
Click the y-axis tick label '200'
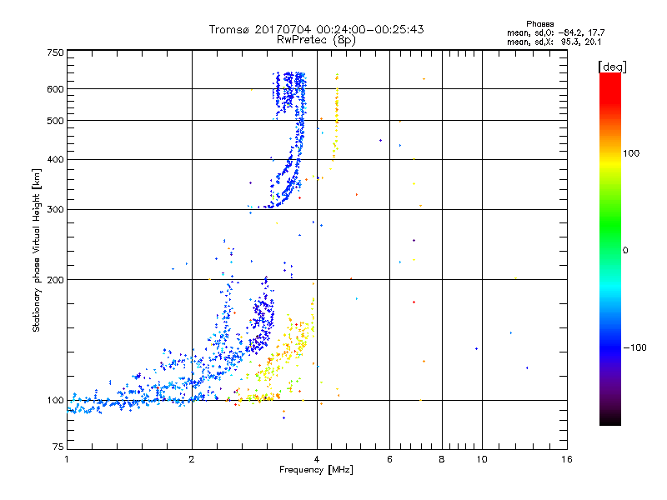point(55,280)
